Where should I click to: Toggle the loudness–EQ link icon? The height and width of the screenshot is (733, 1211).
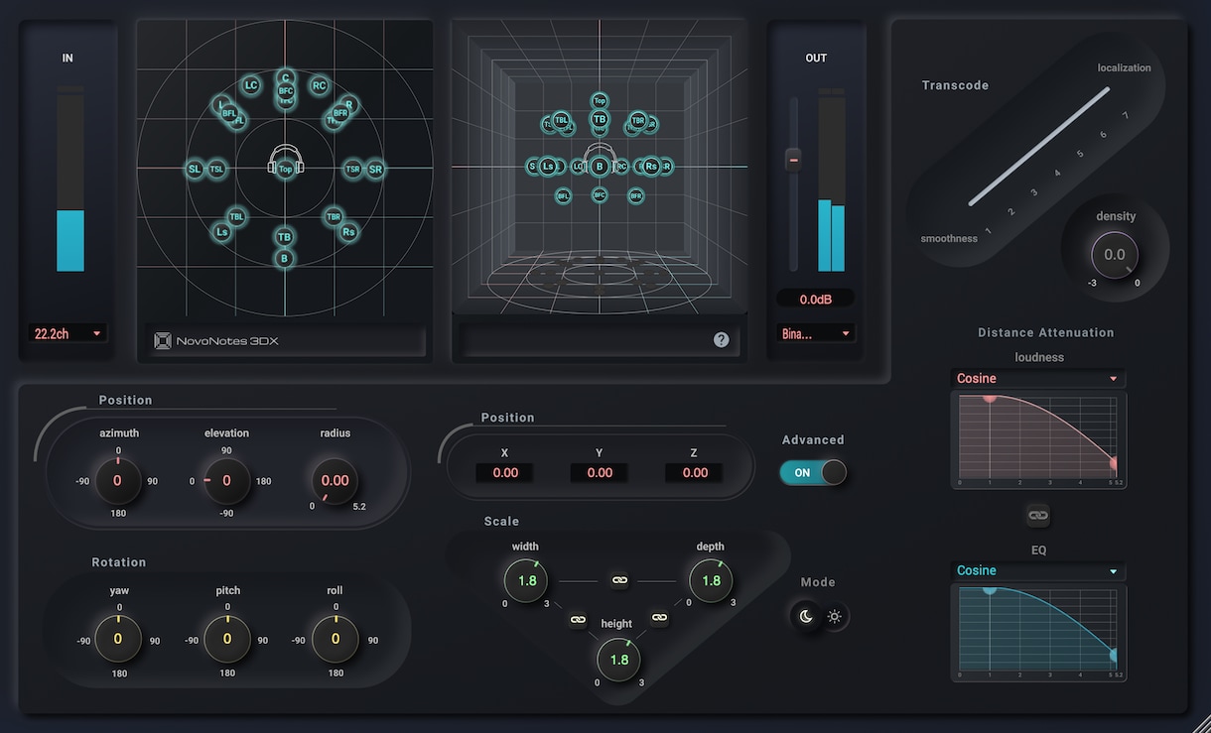coord(1038,516)
